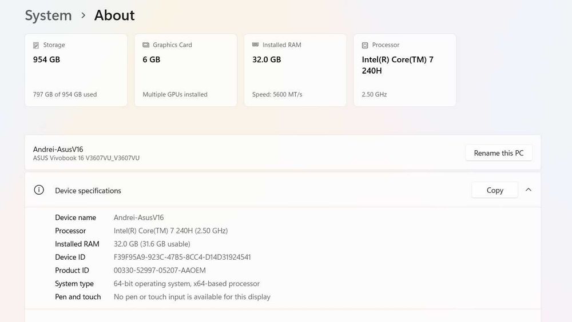Click the Graphics Card icon
This screenshot has height=322, width=572.
146,45
